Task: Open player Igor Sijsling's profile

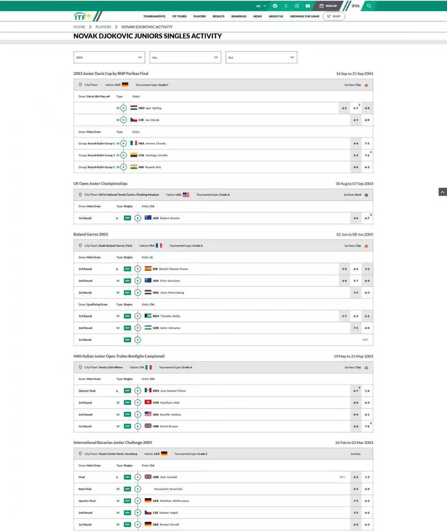Action: [x=154, y=108]
